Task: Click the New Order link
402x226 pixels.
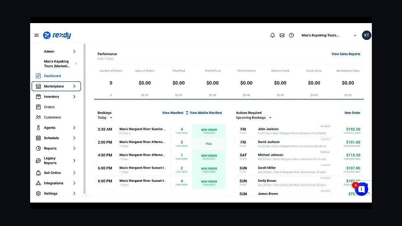Action: point(352,113)
